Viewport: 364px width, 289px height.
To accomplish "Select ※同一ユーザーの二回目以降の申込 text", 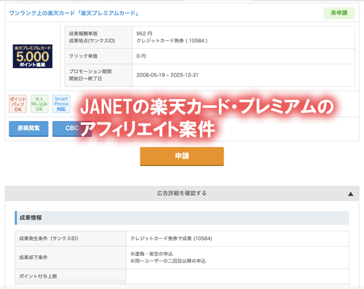I will pos(168,261).
